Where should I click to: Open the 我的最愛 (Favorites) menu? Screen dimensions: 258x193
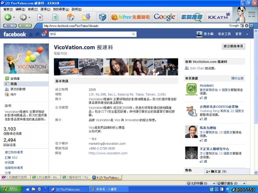click(x=61, y=9)
